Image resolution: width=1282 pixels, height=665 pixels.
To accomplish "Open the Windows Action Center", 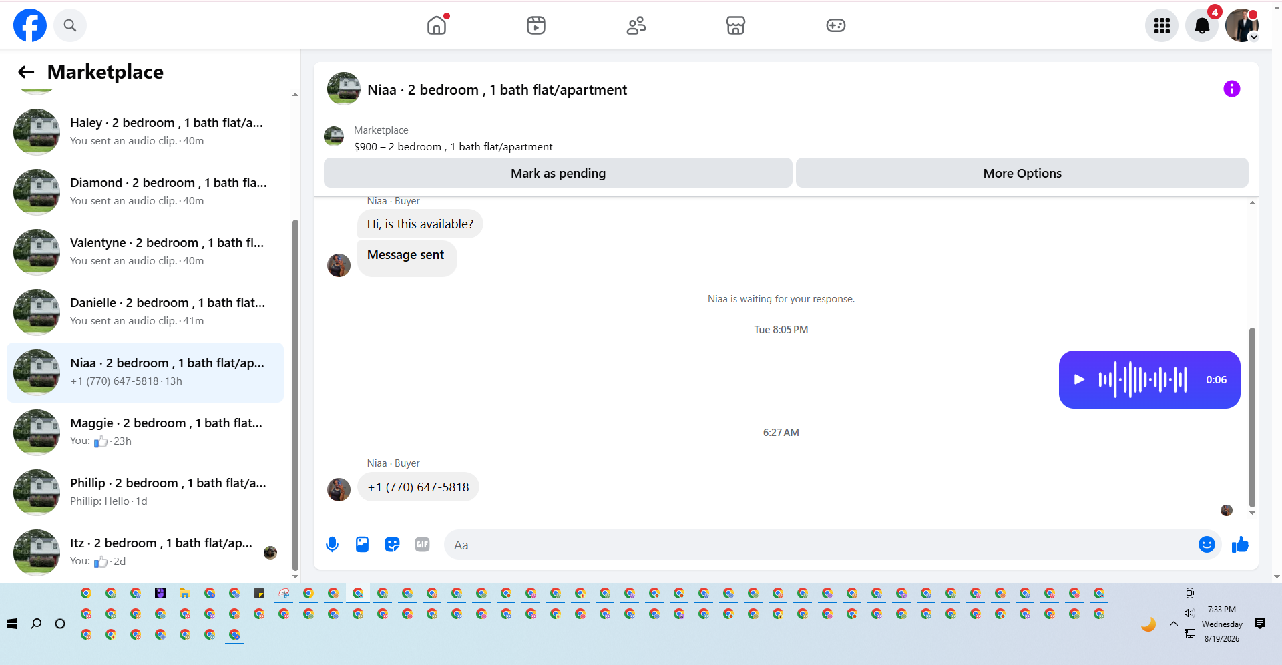I will [1260, 624].
